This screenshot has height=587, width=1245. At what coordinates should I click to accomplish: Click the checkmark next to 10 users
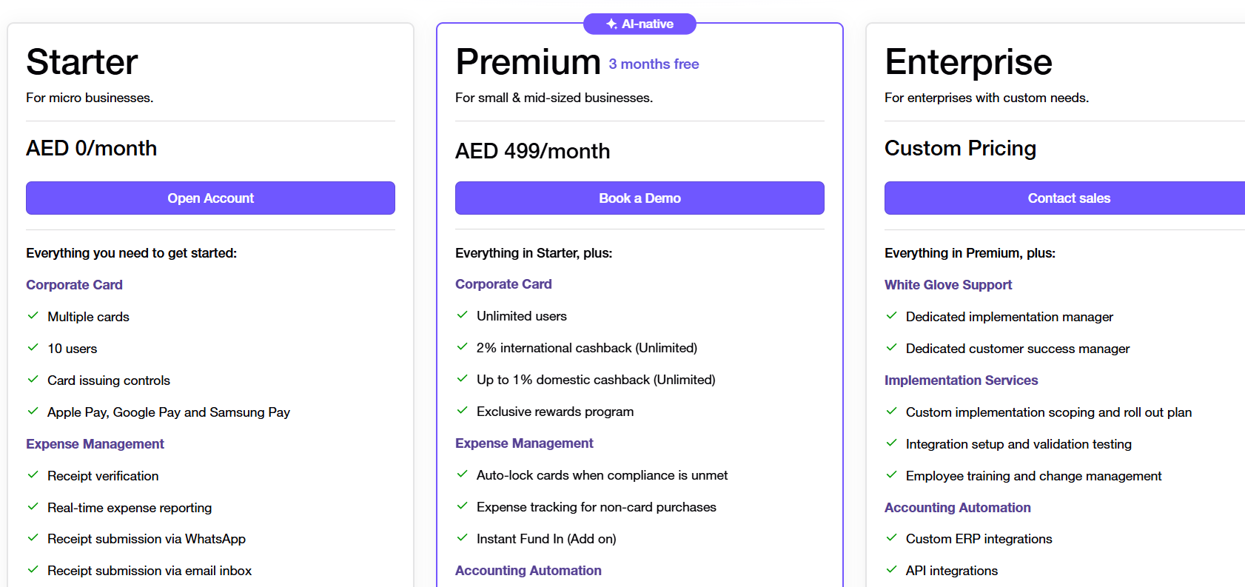click(x=33, y=347)
